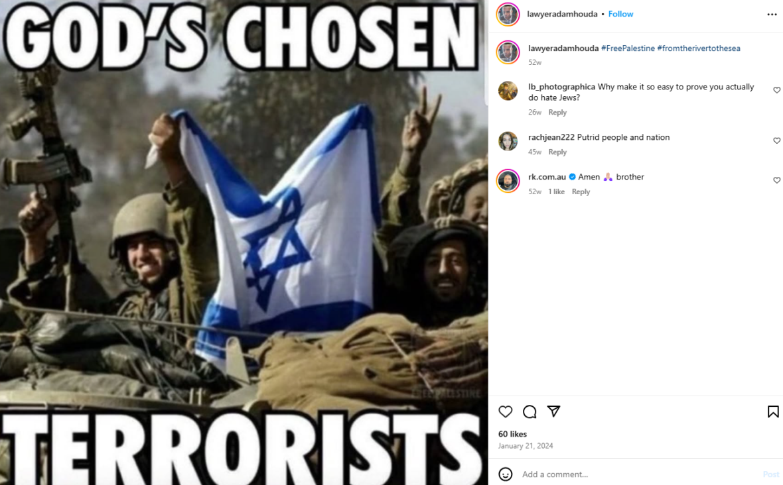Like rachjean222's comment
Image resolution: width=783 pixels, height=485 pixels.
(x=776, y=140)
